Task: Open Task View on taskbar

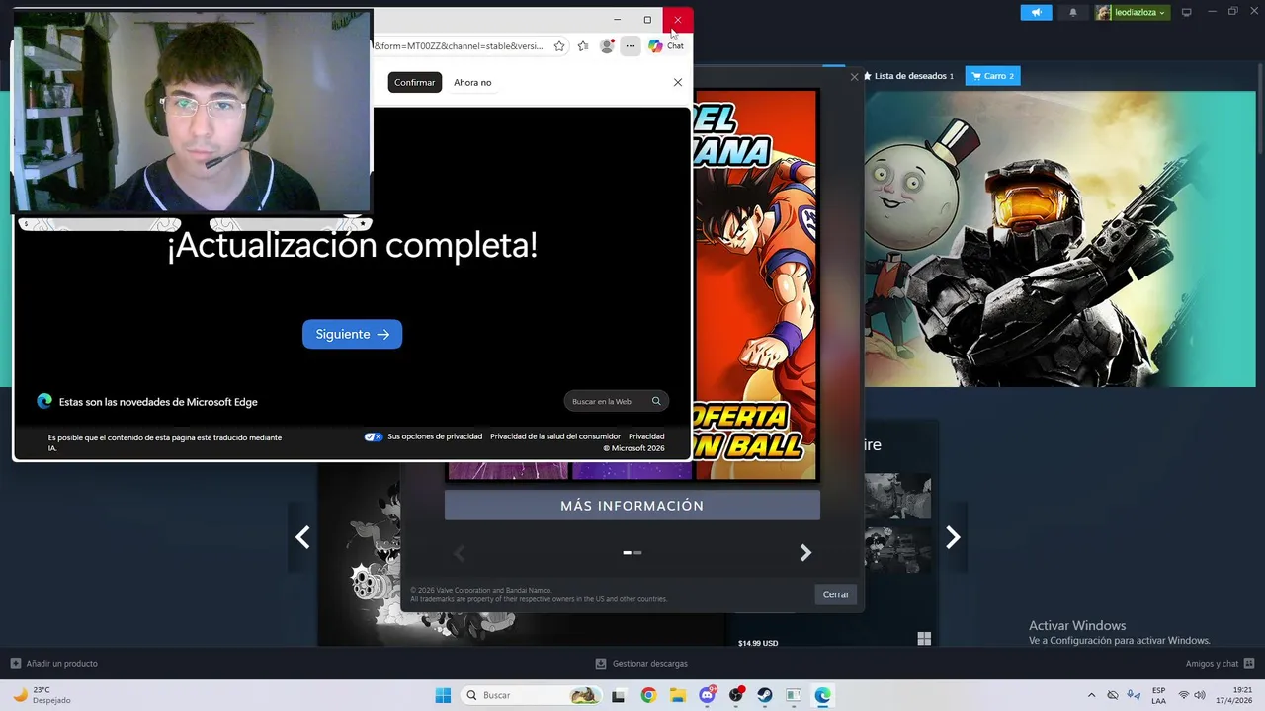Action: (619, 695)
